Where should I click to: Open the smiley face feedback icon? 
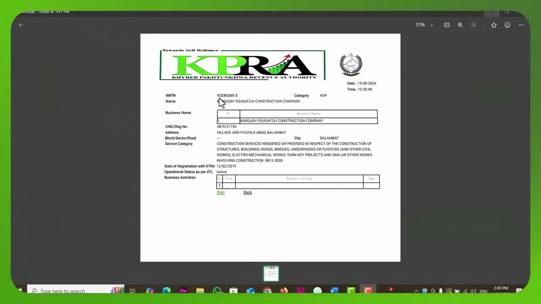[507, 25]
